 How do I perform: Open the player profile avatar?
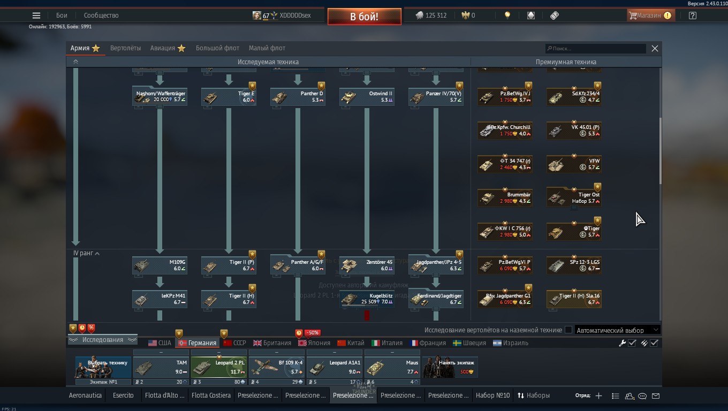point(257,16)
